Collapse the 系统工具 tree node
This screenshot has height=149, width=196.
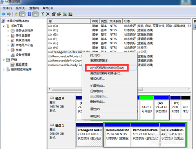4,26
